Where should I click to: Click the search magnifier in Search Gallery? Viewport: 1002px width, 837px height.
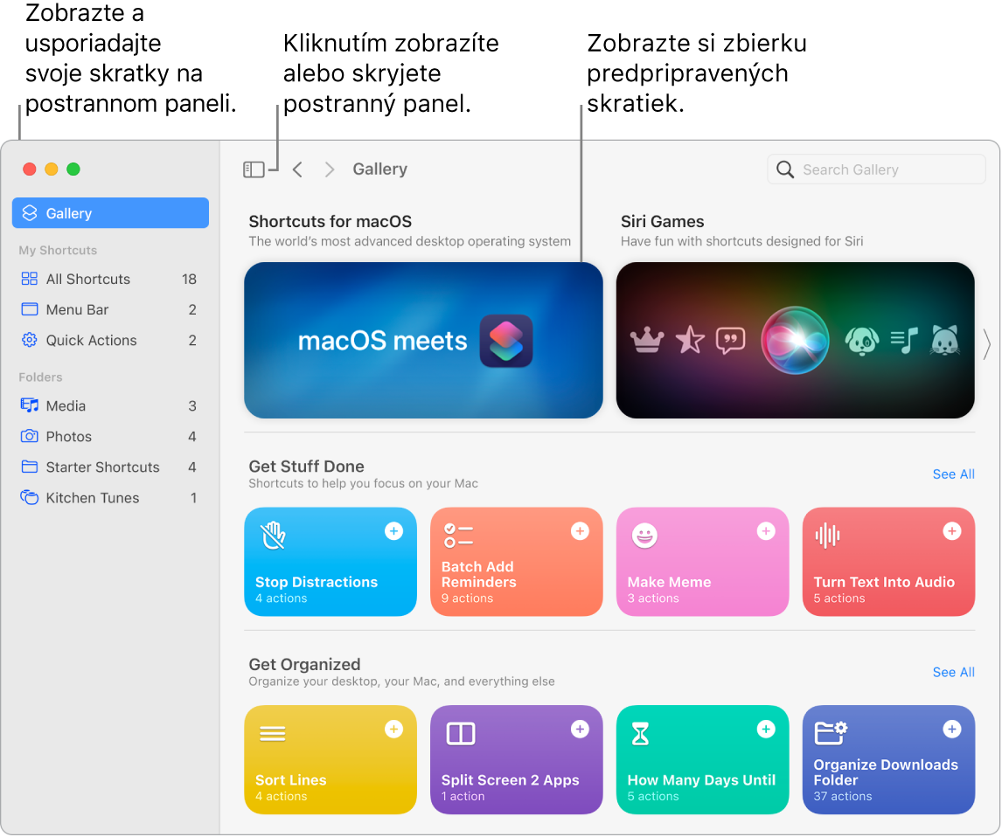point(784,169)
